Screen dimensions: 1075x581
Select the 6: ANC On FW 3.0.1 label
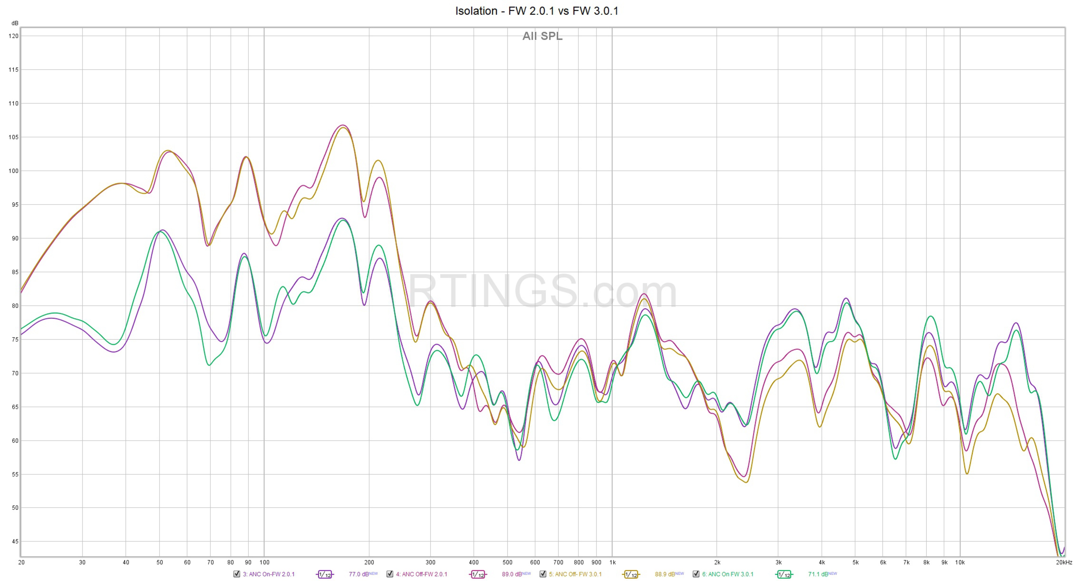tap(728, 574)
